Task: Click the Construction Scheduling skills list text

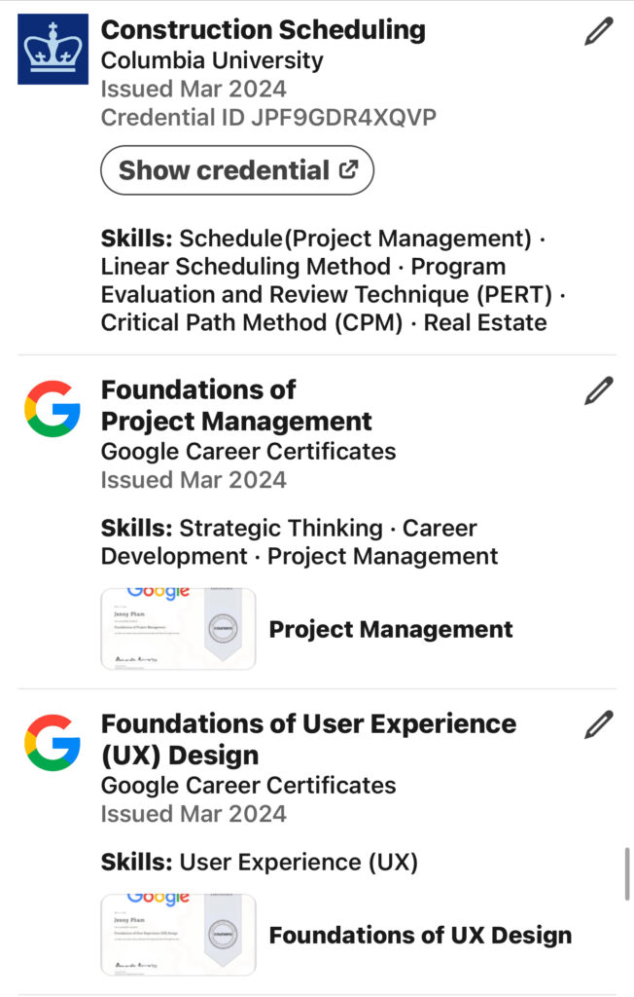Action: 333,280
